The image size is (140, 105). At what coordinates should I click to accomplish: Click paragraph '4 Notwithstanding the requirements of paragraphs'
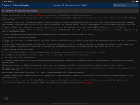43,73
